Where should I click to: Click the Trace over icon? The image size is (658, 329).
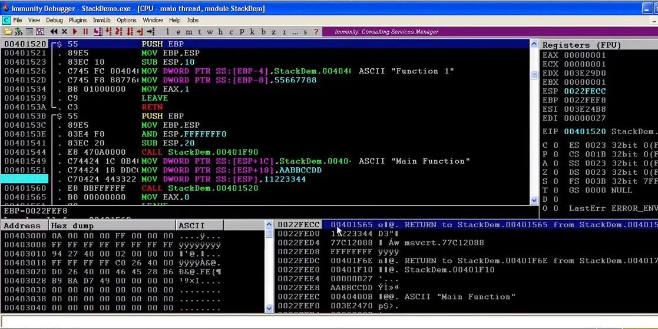tap(130, 31)
